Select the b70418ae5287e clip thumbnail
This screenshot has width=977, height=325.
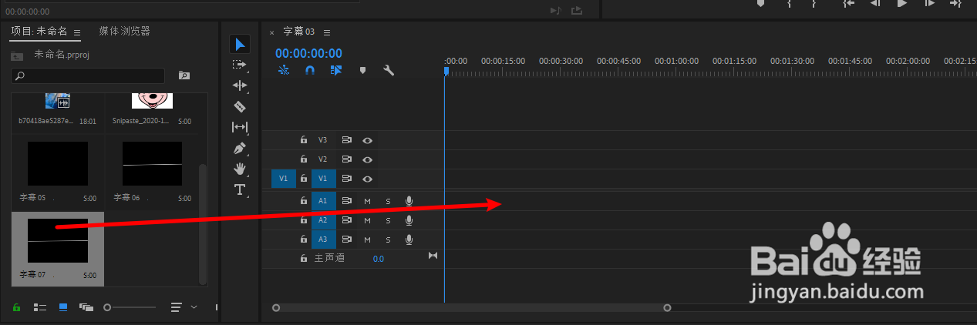(57, 100)
